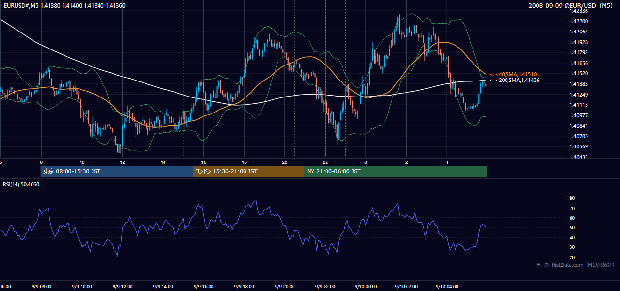Click the bottom time label 9/9 10:00
Screen dimensions: 620x291
[x=82, y=287]
